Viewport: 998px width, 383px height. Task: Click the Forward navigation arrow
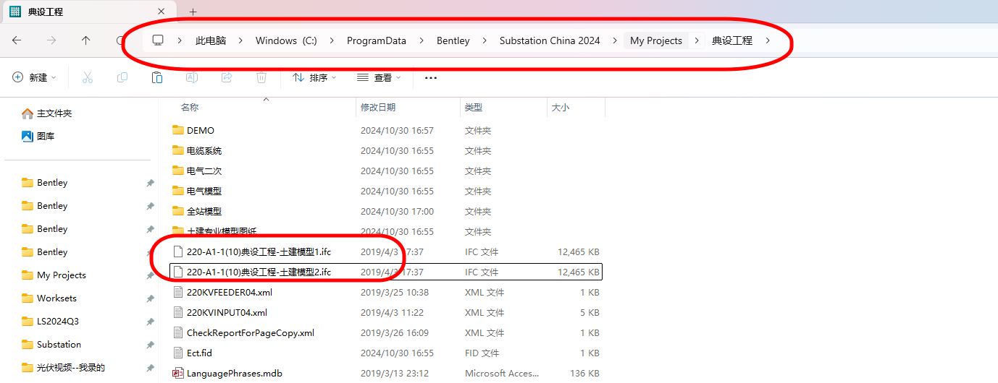51,40
